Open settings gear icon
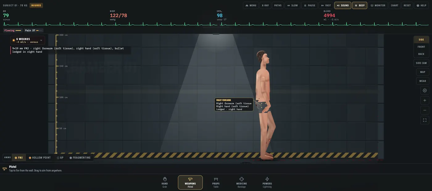 click(x=425, y=90)
